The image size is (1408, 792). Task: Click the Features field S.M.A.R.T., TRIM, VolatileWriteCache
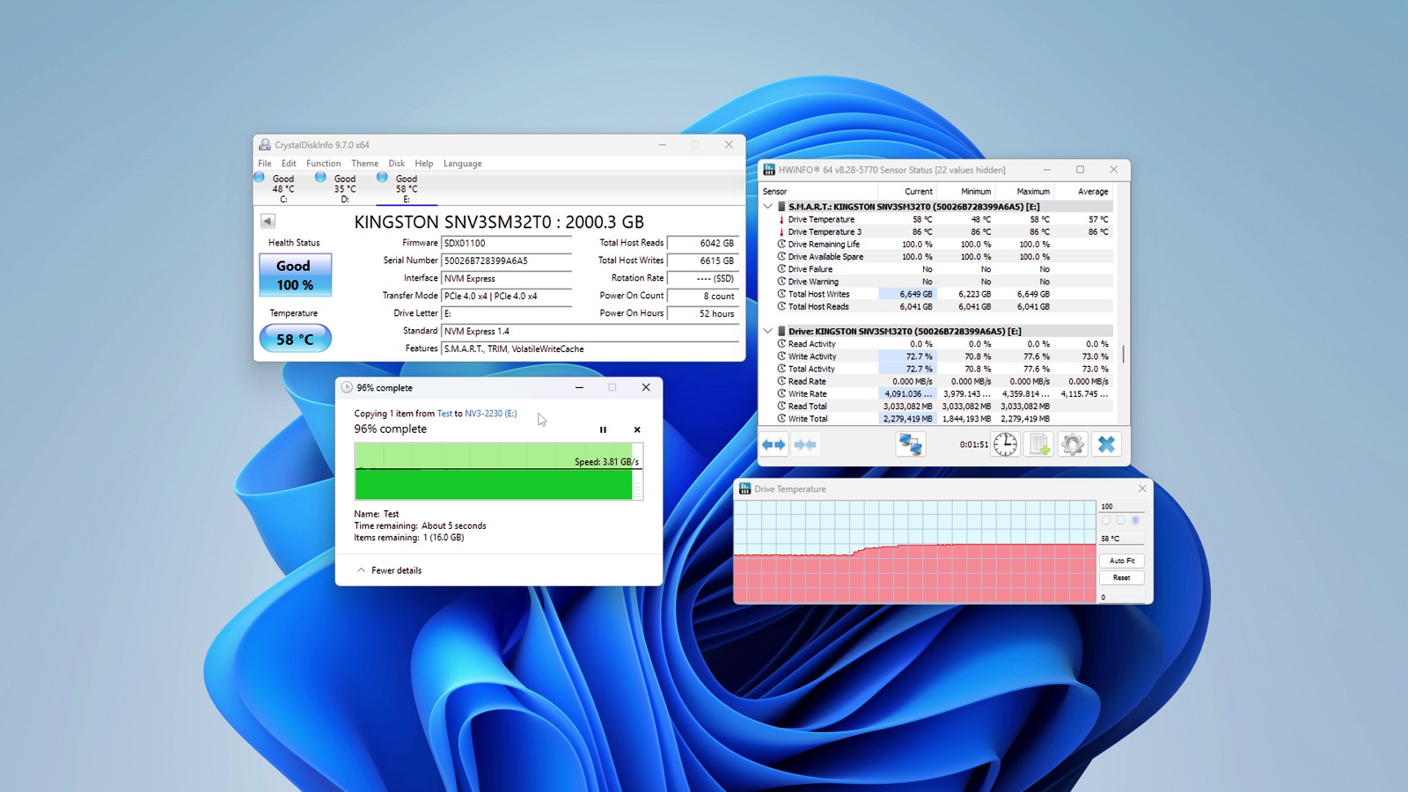590,349
